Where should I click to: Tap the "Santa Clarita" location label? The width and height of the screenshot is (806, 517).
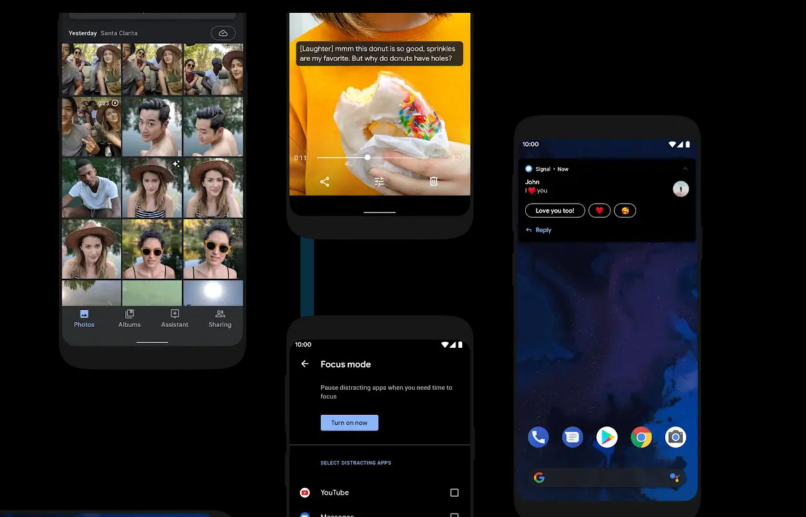[x=119, y=33]
